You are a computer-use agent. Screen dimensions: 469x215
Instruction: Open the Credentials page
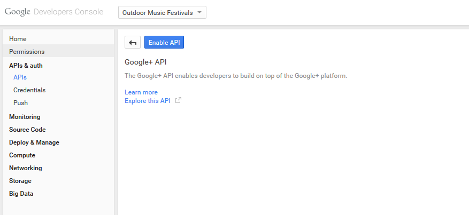pos(29,90)
